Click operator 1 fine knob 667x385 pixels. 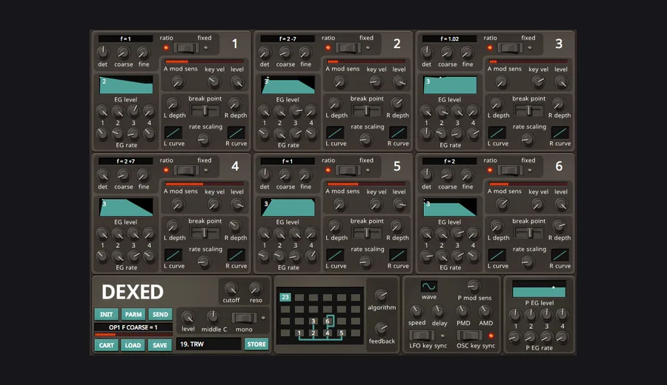[x=143, y=53]
